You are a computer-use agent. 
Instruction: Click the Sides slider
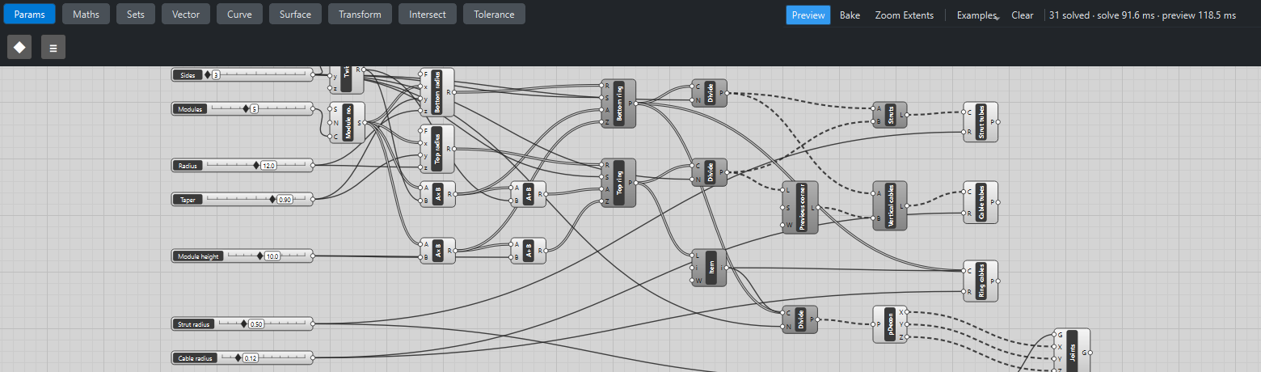click(242, 74)
